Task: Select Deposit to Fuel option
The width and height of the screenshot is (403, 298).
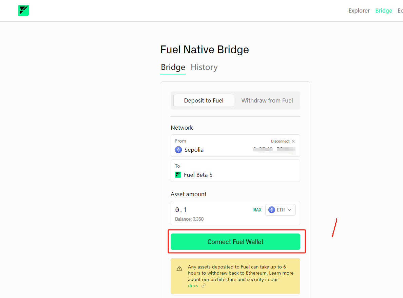Action: 204,100
